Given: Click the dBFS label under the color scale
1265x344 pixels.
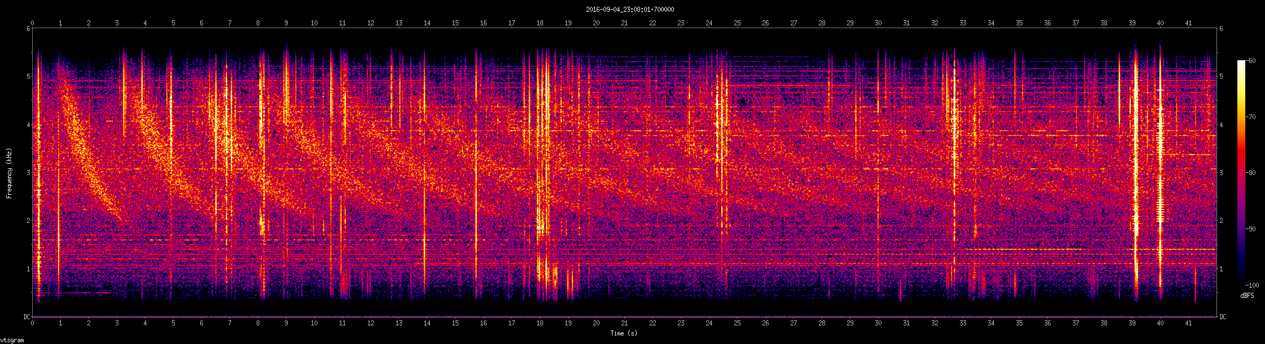Looking at the screenshot, I should pyautogui.click(x=1247, y=296).
